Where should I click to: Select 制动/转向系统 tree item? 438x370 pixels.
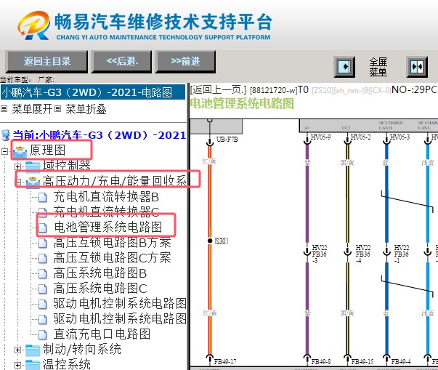click(x=81, y=350)
